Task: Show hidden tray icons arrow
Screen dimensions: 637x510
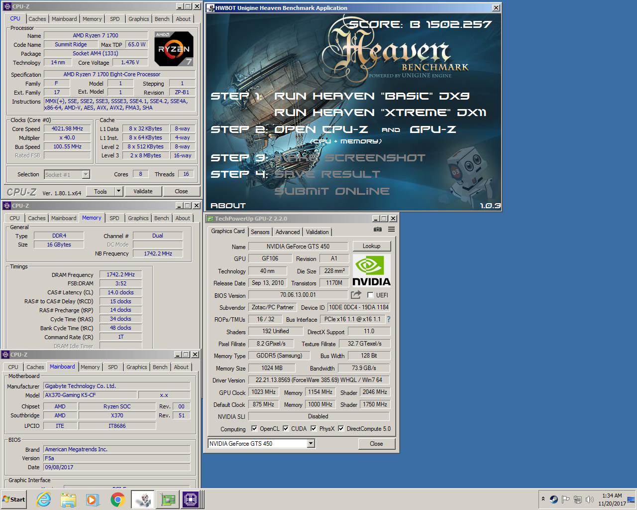Action: click(542, 499)
